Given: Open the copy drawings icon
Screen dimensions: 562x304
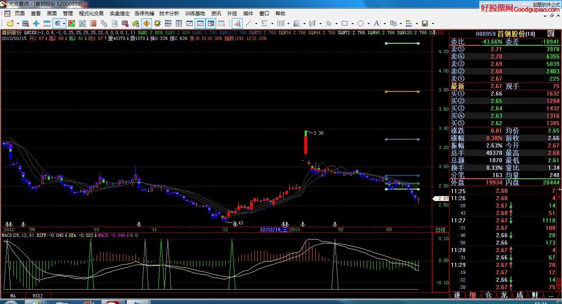Looking at the screenshot, I should tap(393, 23).
